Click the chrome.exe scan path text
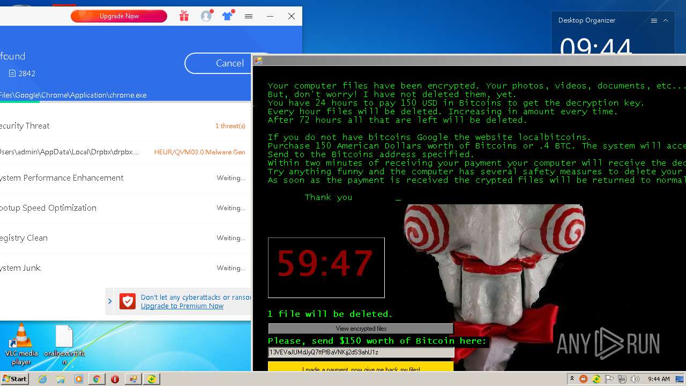 73,95
